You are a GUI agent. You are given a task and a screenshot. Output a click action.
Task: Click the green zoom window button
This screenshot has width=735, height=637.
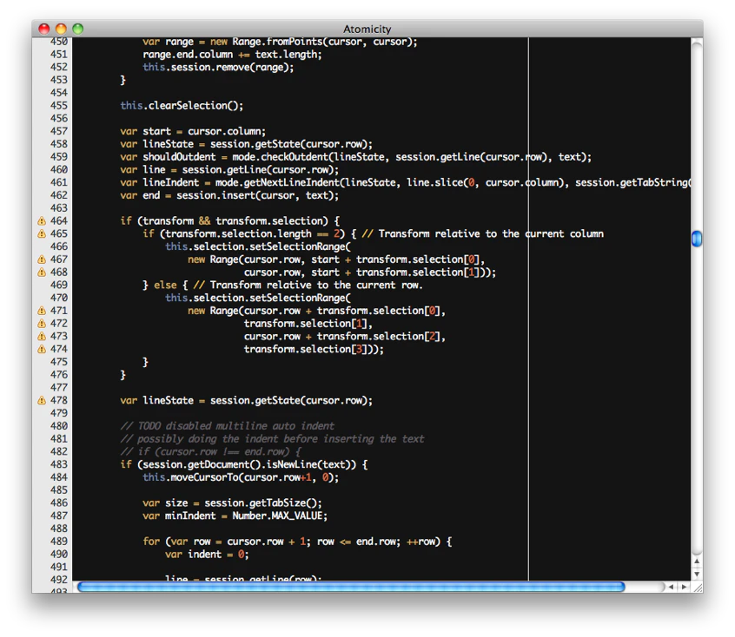(78, 29)
